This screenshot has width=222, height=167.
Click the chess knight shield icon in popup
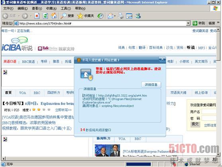click(x=86, y=75)
